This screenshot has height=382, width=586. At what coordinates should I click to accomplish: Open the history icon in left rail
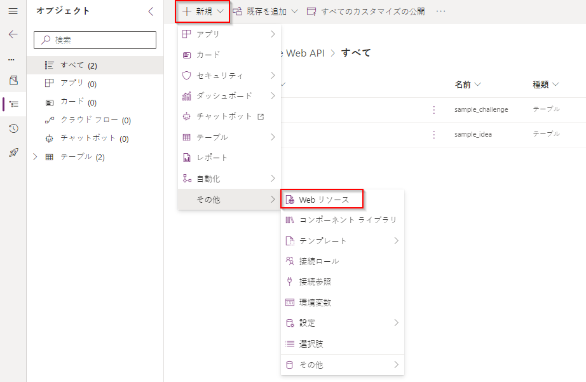13,128
